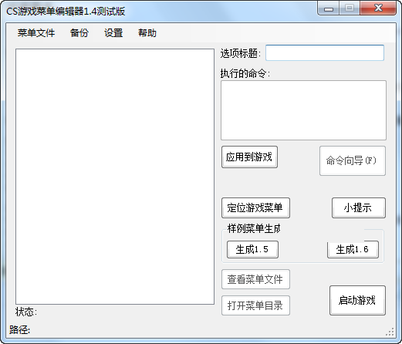Close the CS游戏菜单编辑器 window
Image resolution: width=402 pixels, height=344 pixels.
378,8
